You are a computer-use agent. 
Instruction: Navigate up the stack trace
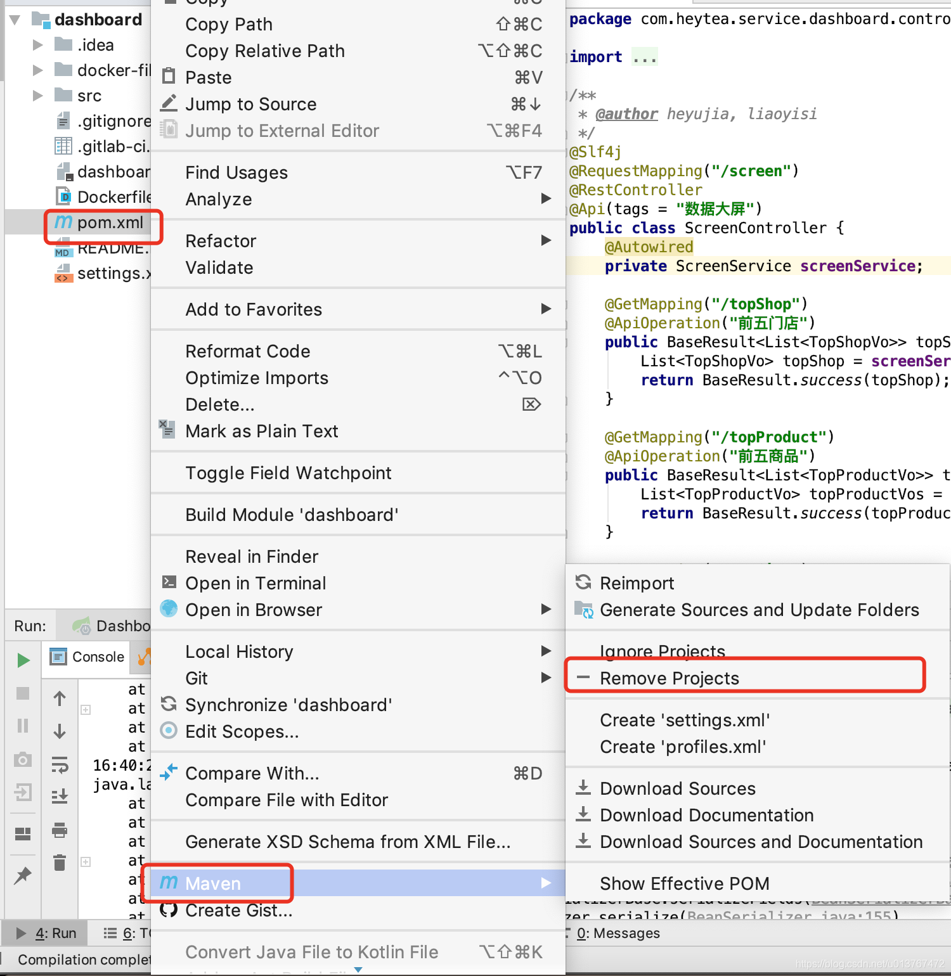(x=60, y=697)
